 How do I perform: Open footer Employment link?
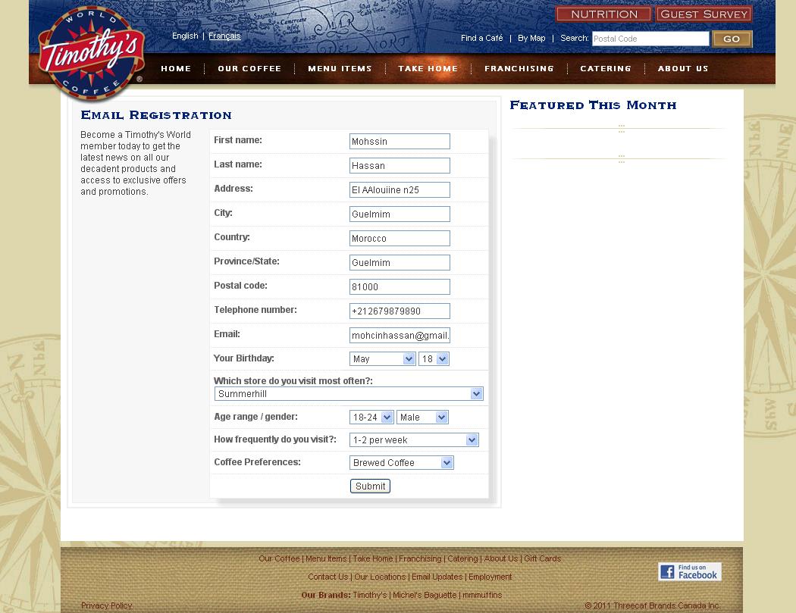click(490, 577)
